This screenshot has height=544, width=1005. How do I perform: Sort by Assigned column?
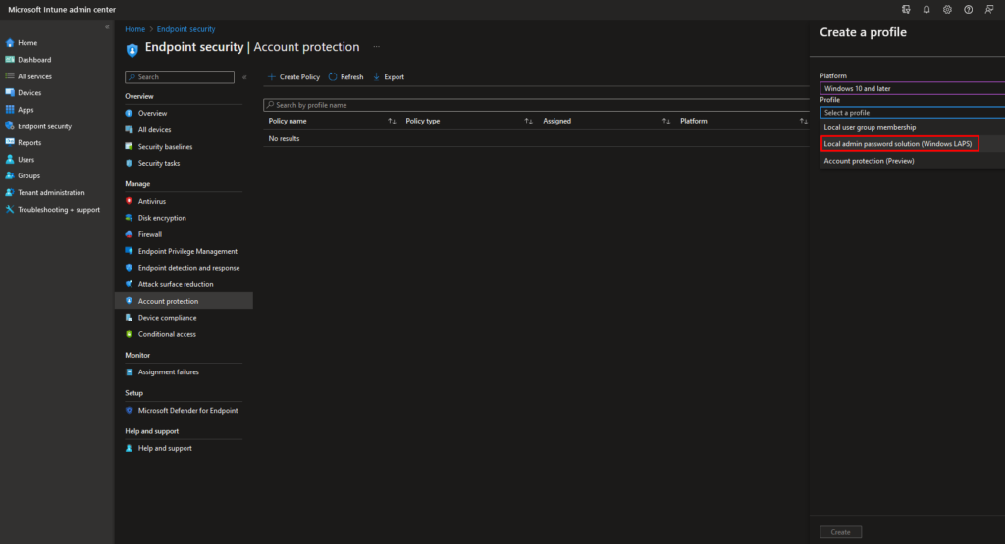[x=666, y=121]
